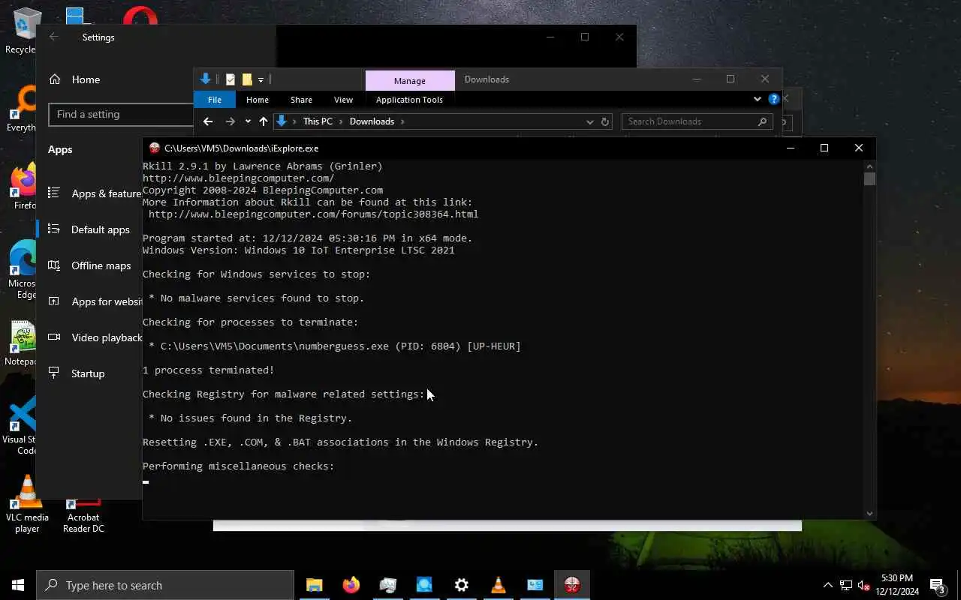Go forward in Downloads Explorer window
The width and height of the screenshot is (961, 600).
pyautogui.click(x=230, y=121)
